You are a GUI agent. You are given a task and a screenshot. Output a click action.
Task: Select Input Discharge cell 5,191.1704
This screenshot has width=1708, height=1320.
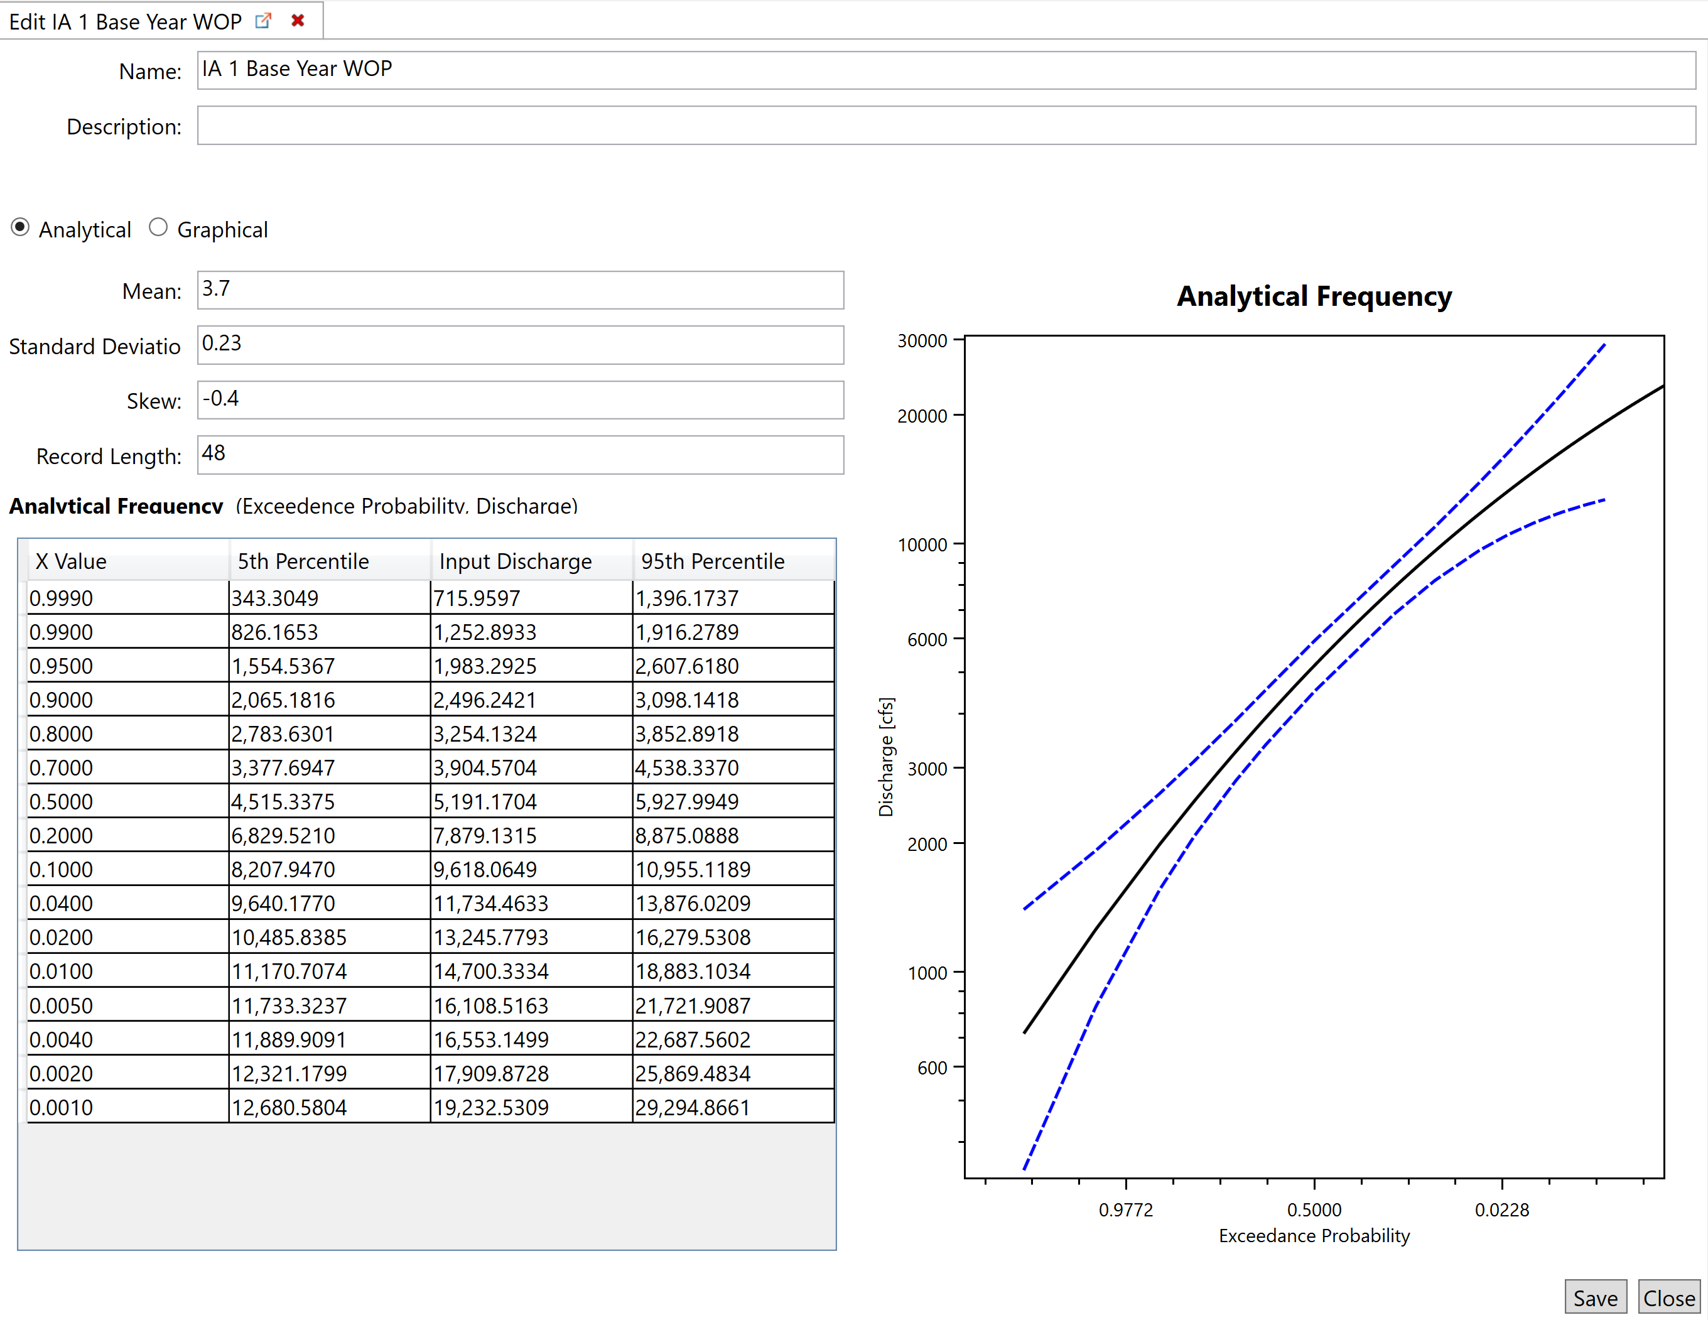pos(532,801)
